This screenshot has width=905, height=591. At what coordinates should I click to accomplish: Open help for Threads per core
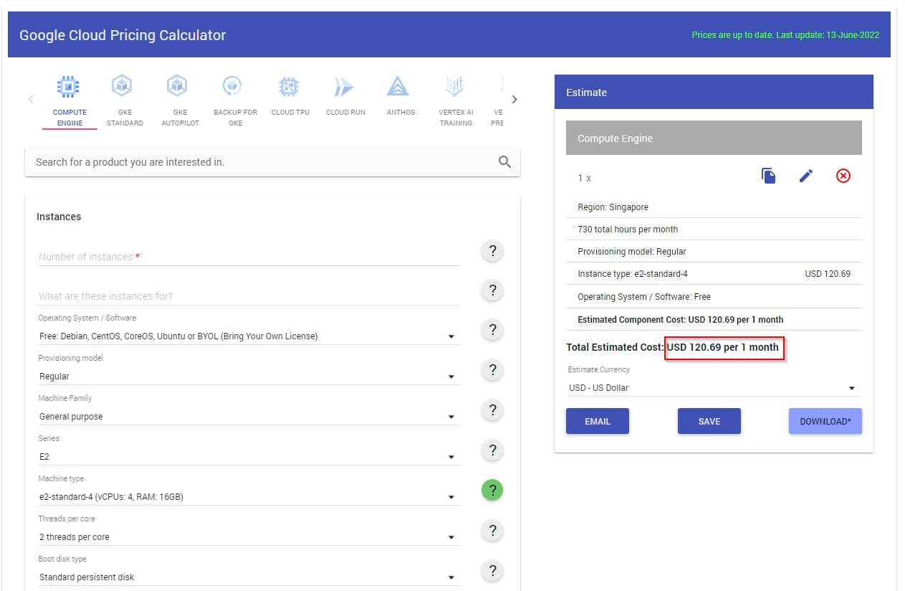492,531
